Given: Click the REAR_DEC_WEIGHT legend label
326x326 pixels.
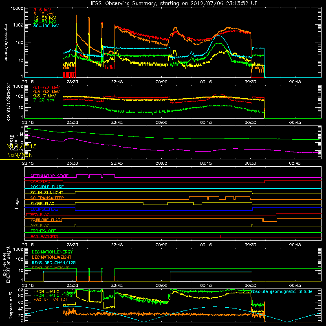Looking at the screenshot, I should tap(50, 268).
